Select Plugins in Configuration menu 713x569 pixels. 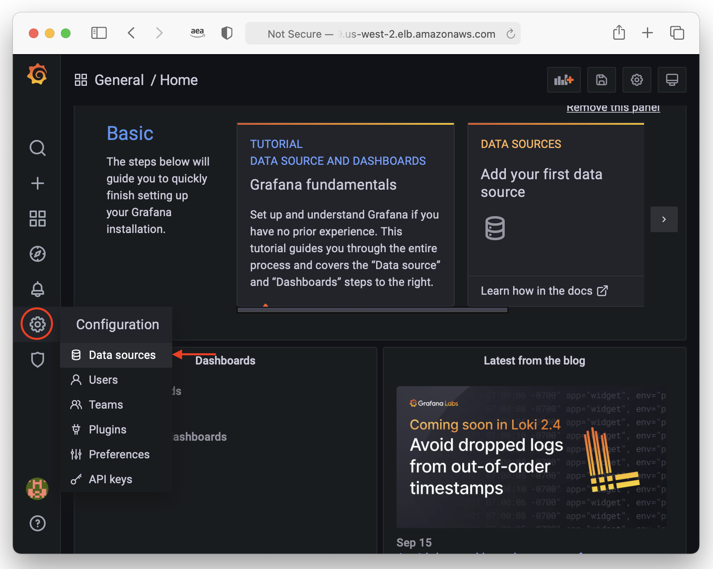pyautogui.click(x=116, y=429)
